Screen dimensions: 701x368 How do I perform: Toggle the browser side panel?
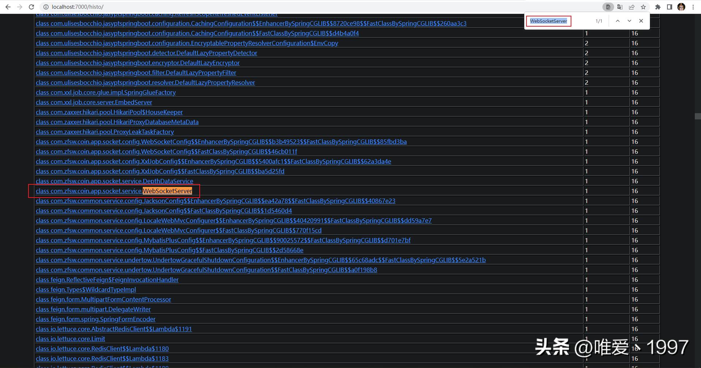[x=670, y=7]
